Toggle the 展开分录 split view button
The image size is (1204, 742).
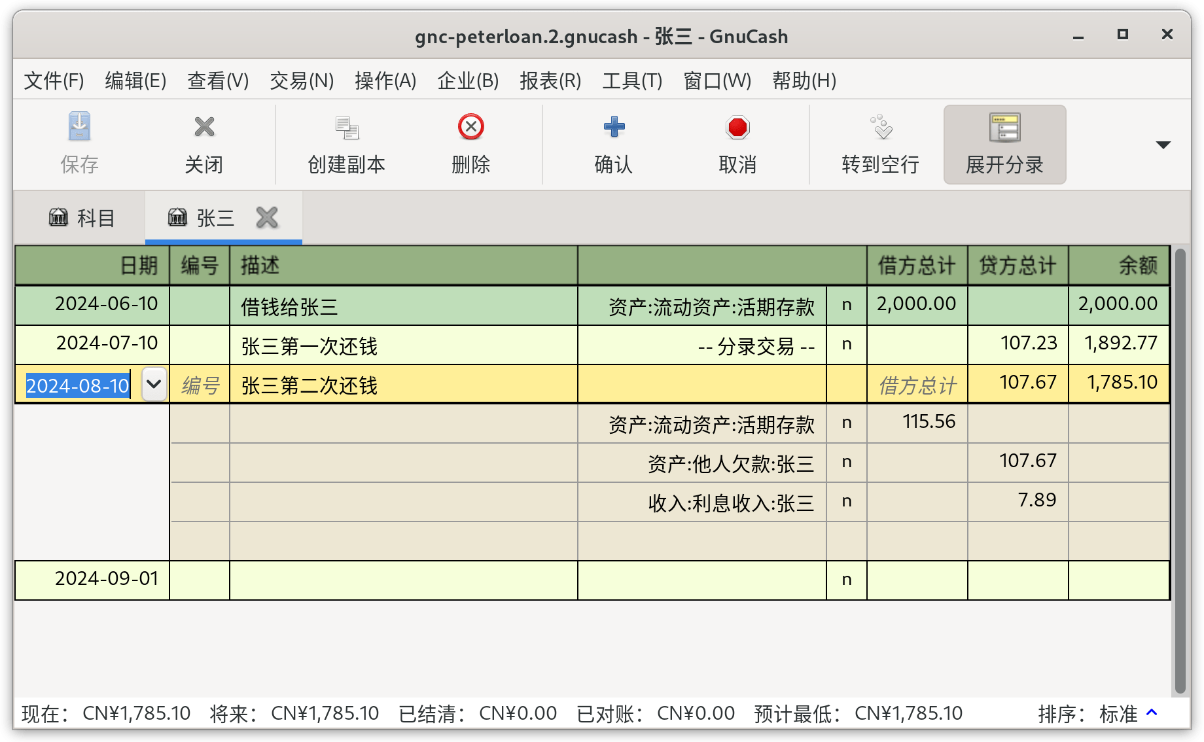pyautogui.click(x=1004, y=145)
